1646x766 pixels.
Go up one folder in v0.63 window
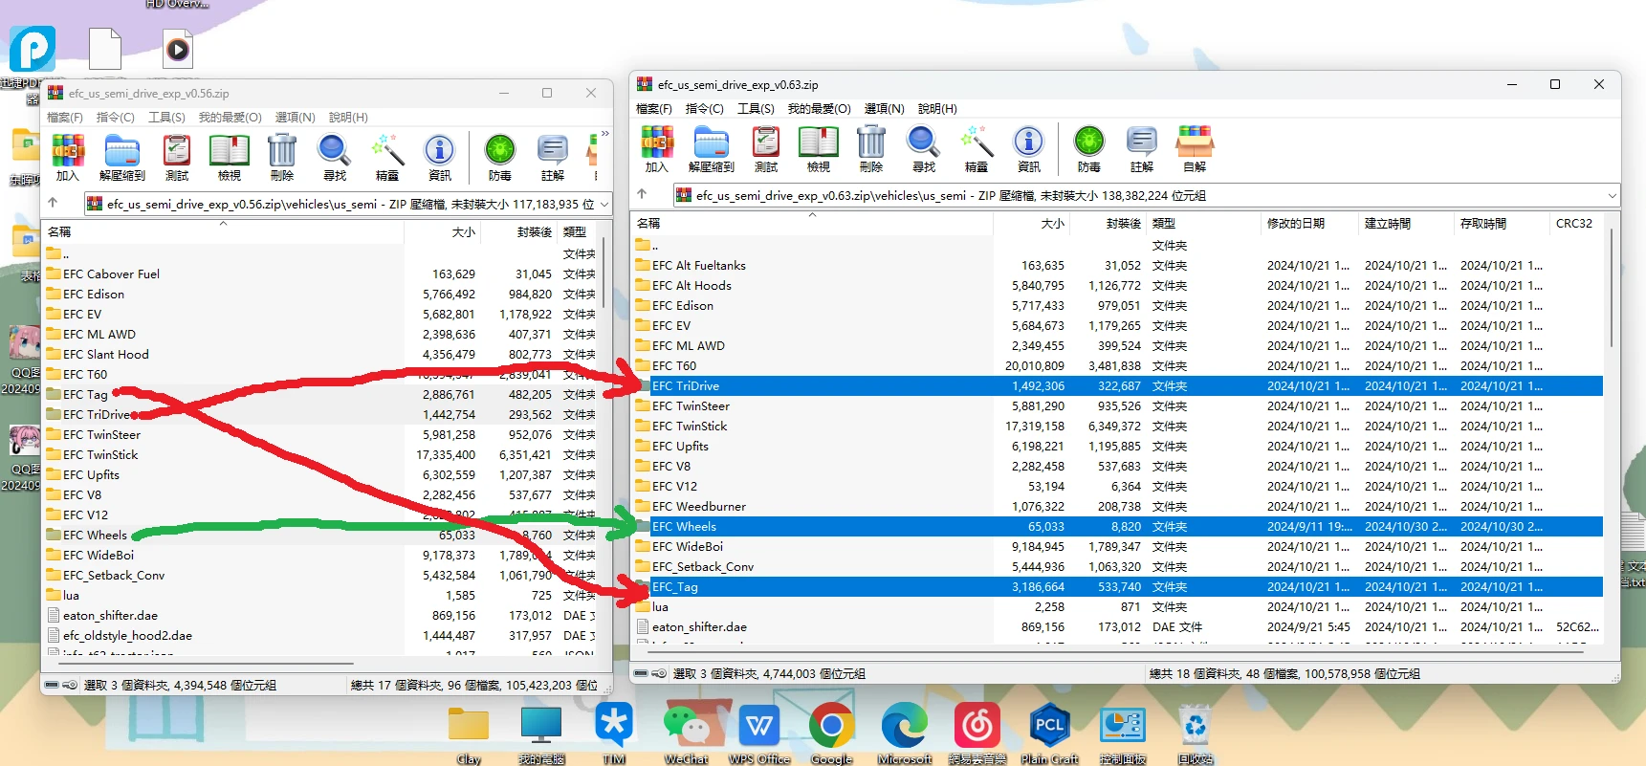tap(642, 195)
